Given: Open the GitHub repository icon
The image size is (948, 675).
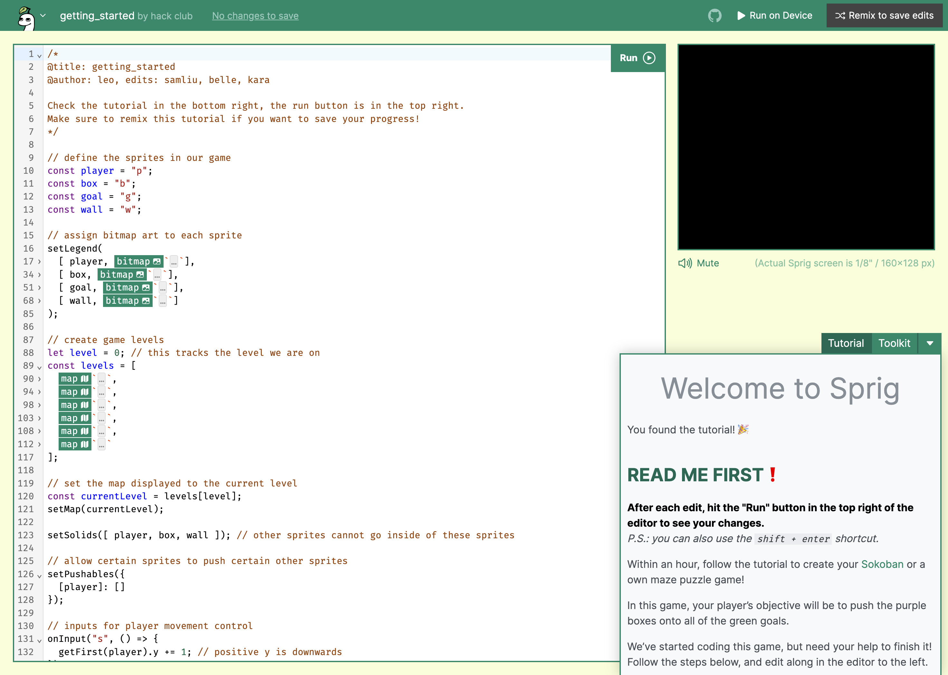Looking at the screenshot, I should (715, 16).
